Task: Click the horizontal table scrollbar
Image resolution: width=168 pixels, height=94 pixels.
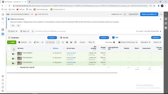Action: [62, 73]
